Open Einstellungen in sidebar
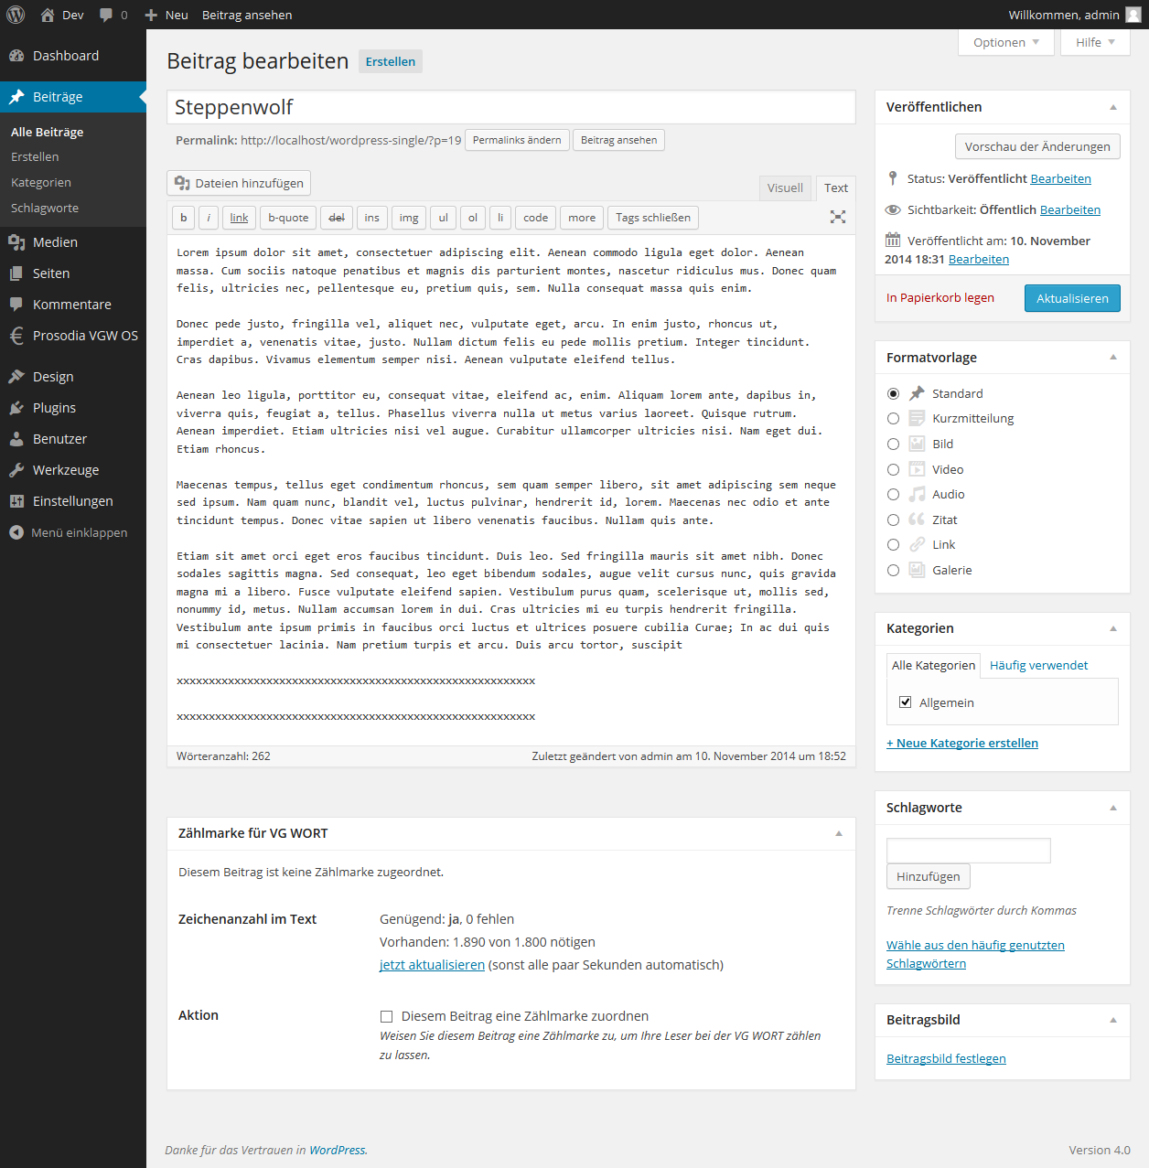This screenshot has width=1149, height=1168. point(73,501)
